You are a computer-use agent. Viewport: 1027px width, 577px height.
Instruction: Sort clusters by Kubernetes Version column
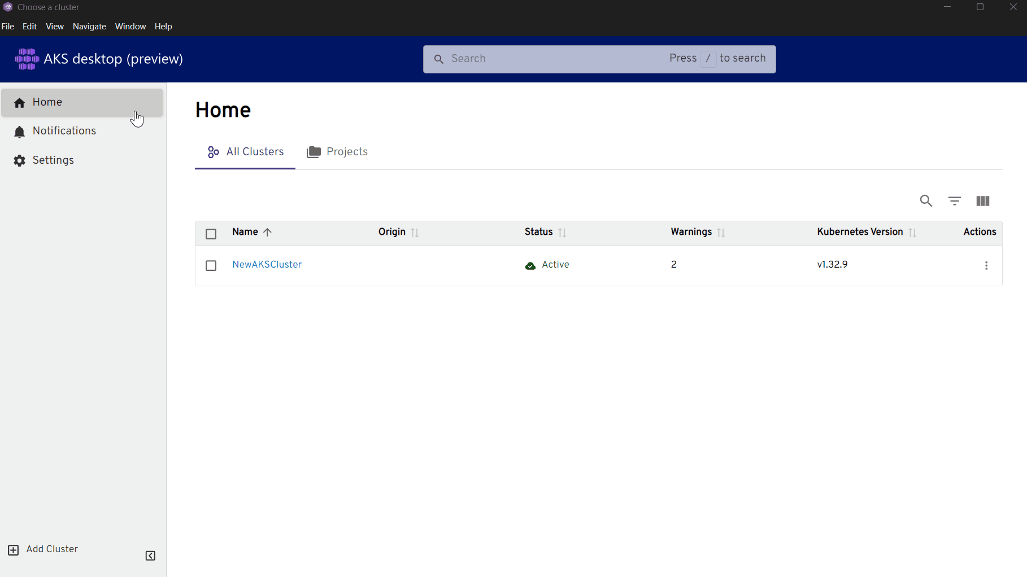pyautogui.click(x=867, y=232)
